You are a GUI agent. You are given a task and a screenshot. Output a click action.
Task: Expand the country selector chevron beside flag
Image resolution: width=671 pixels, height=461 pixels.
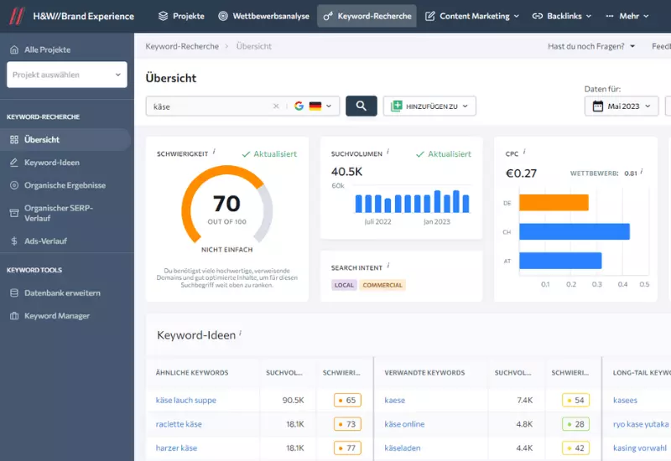(329, 106)
